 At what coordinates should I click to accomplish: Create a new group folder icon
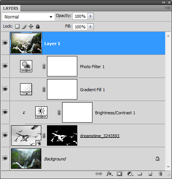coord(139,174)
